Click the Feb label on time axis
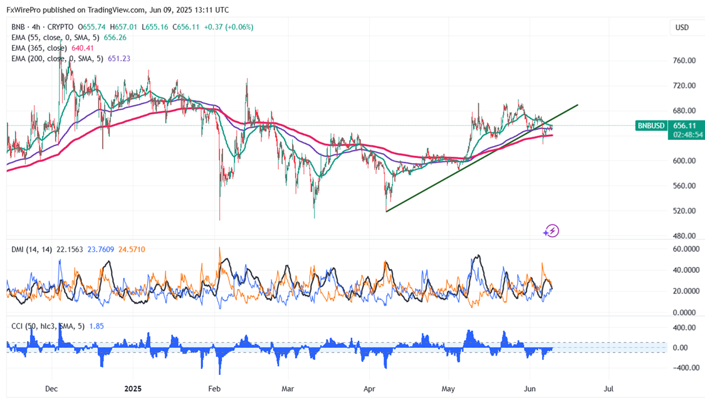This screenshot has width=705, height=400. tap(214, 389)
